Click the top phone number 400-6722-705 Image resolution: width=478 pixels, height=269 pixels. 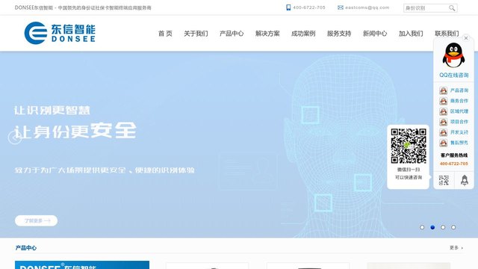tap(308, 7)
